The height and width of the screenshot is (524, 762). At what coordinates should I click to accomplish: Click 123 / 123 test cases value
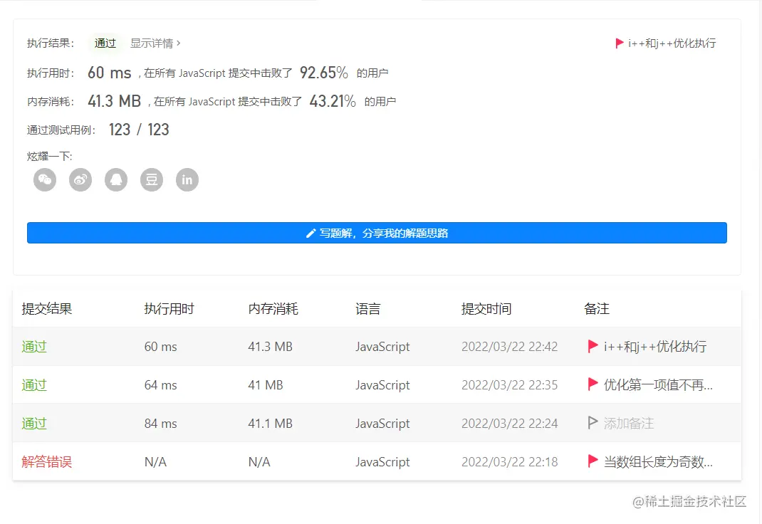(x=139, y=130)
